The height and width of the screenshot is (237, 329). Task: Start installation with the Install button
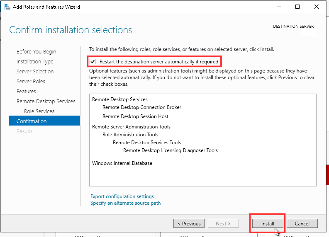pos(268,224)
